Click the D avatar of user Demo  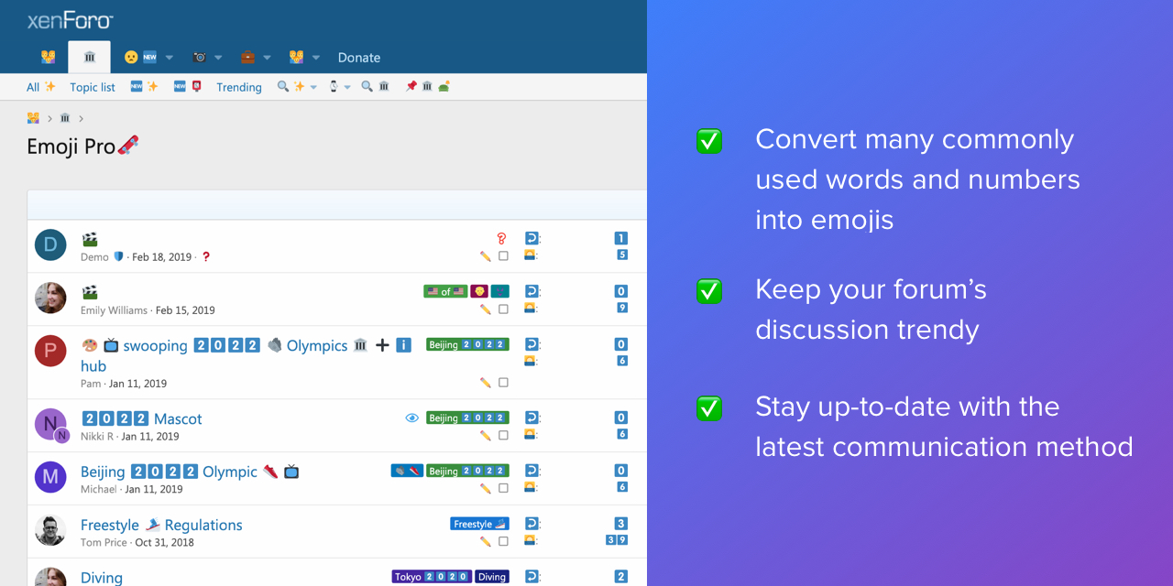(50, 245)
